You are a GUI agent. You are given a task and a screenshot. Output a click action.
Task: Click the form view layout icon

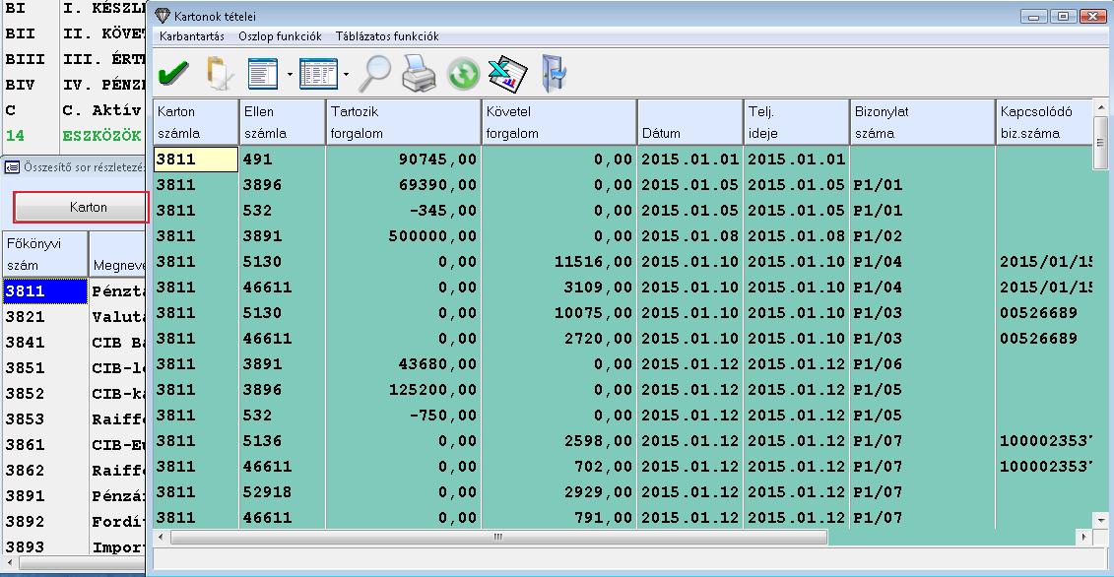click(x=263, y=74)
